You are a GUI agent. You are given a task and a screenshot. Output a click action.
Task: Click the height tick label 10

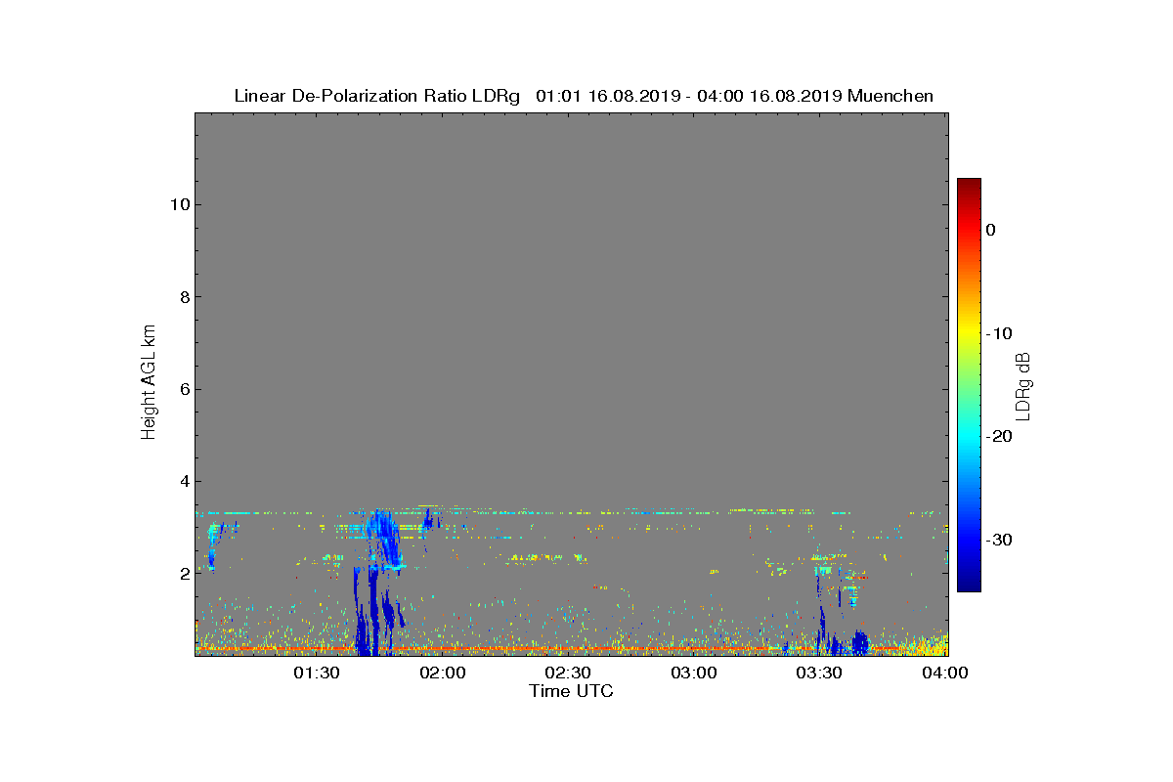tap(179, 205)
